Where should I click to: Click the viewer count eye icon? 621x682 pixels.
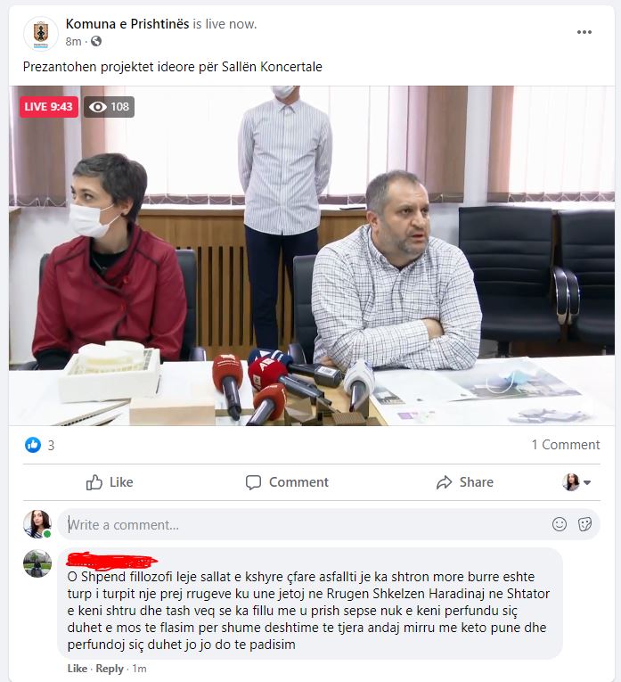[x=98, y=107]
